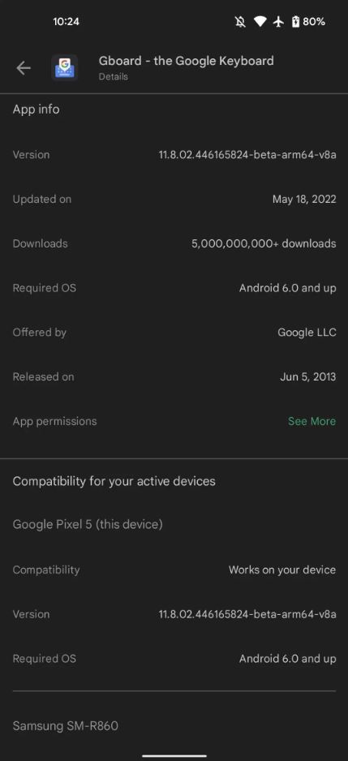Viewport: 348px width, 761px height.
Task: Tap the battery 80% indicator
Action: point(307,22)
